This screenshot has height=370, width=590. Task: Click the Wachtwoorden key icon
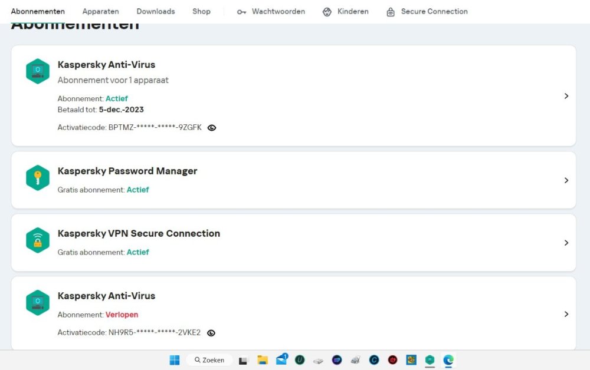(x=242, y=12)
